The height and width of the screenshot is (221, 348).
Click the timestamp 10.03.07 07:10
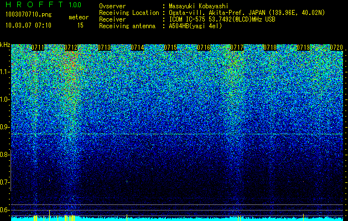tap(28, 25)
